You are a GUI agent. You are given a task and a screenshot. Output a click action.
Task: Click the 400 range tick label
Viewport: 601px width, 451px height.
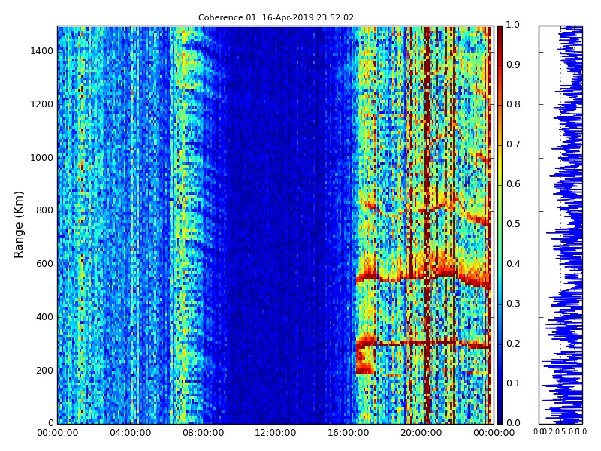click(44, 317)
